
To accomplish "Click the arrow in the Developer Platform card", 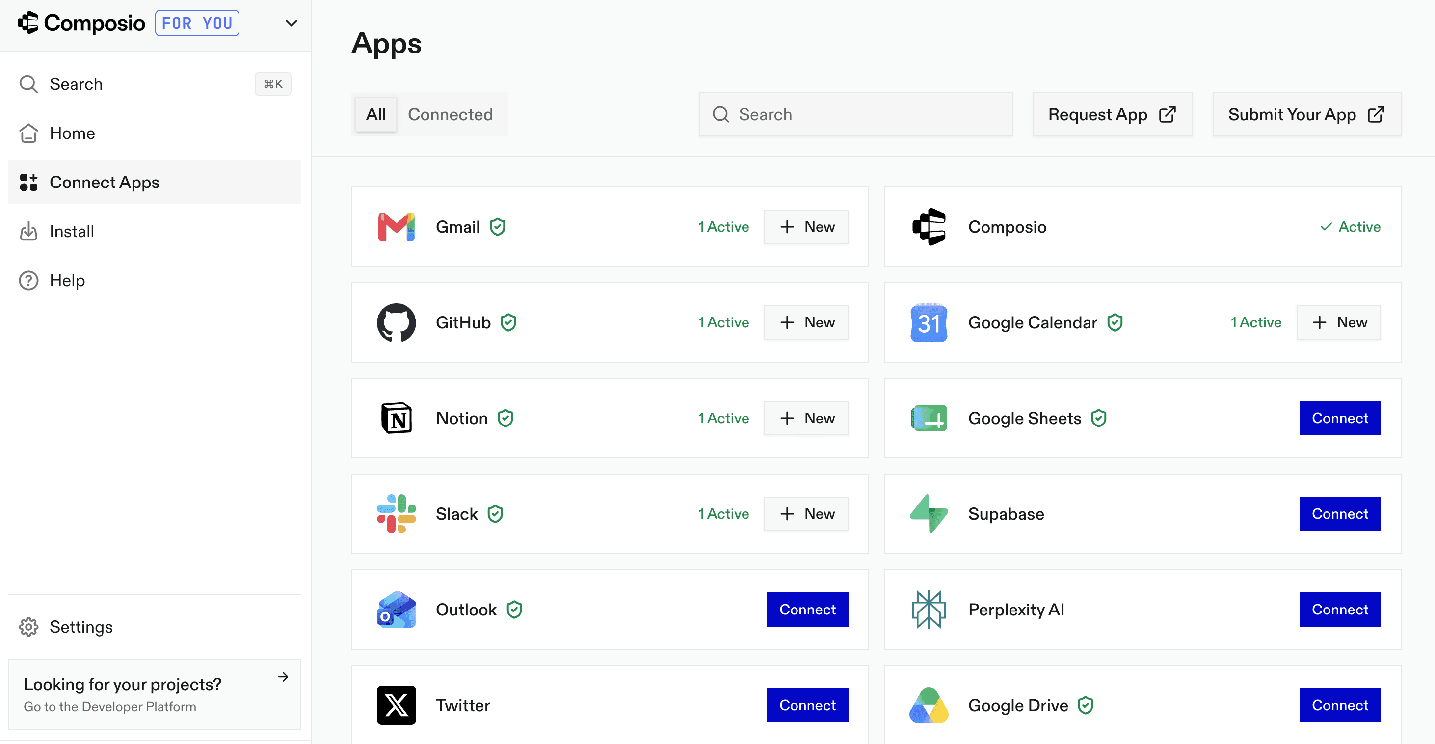I will click(284, 677).
